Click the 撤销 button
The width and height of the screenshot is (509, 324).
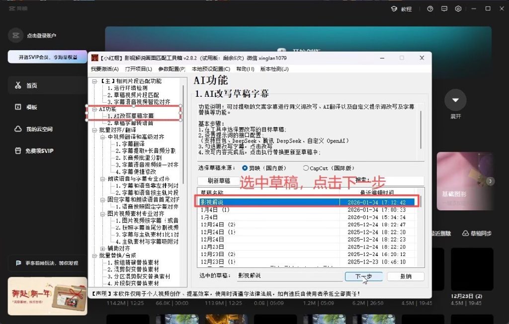point(406,276)
